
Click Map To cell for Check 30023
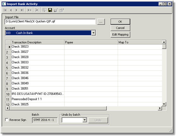click(x=140, y=47)
